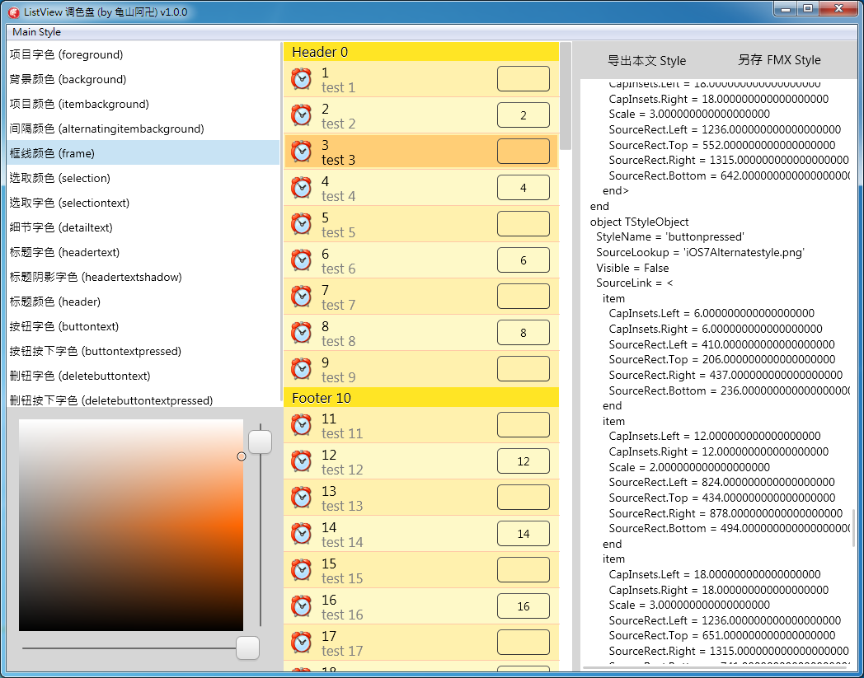Click the alarm clock icon for item 3

coord(302,152)
